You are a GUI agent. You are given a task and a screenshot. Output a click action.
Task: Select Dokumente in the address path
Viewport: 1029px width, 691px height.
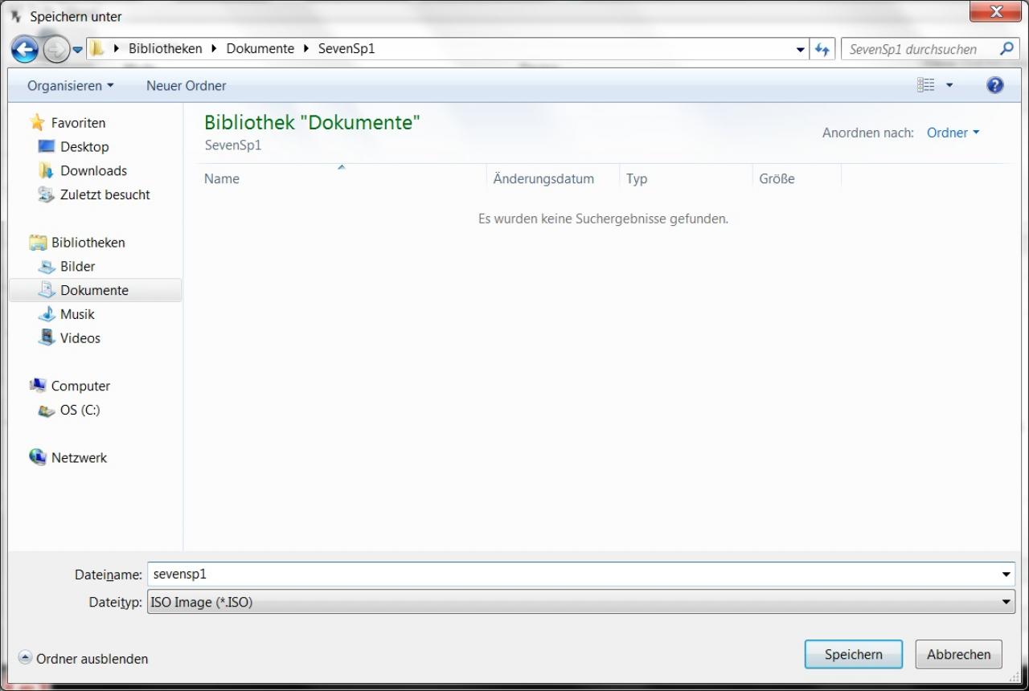[x=260, y=48]
